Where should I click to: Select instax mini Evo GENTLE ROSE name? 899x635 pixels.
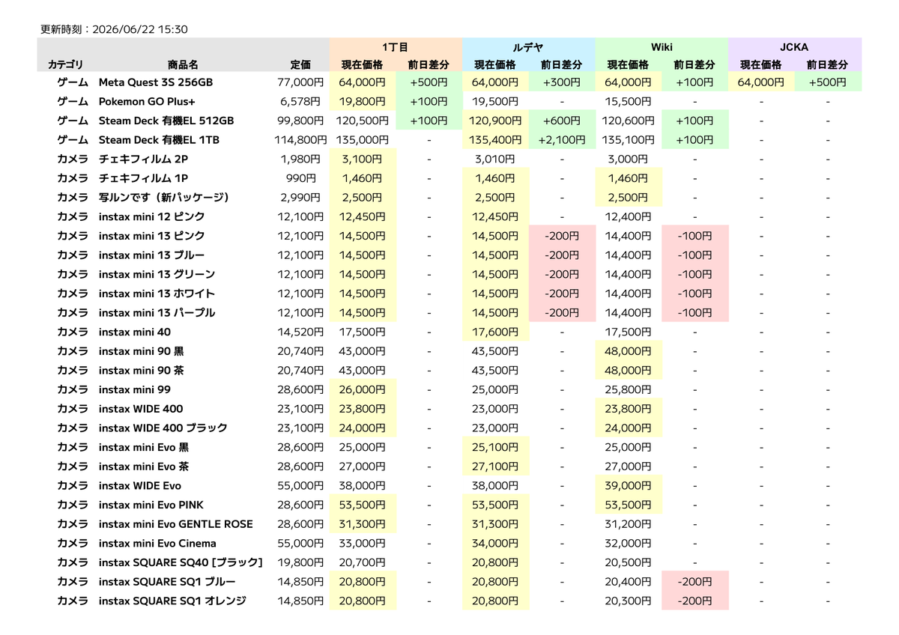pyautogui.click(x=176, y=524)
